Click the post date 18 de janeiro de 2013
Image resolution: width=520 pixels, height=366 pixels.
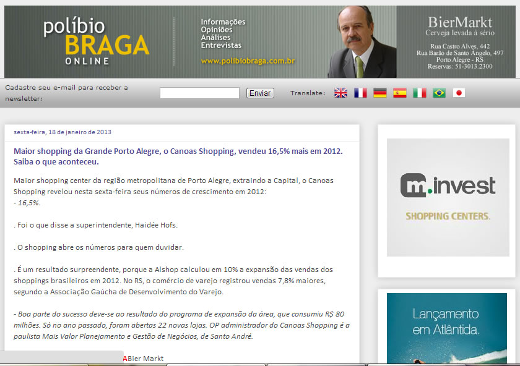point(63,132)
